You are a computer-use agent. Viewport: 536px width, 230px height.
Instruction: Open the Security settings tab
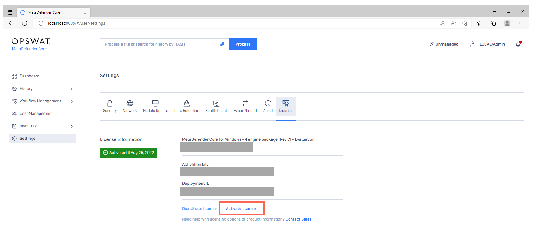tap(110, 106)
